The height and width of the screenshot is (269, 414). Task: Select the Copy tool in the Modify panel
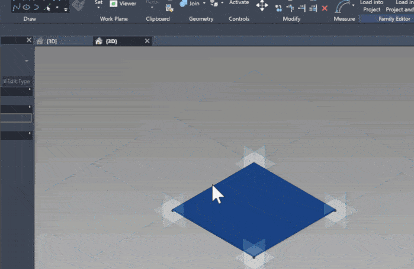click(x=278, y=8)
